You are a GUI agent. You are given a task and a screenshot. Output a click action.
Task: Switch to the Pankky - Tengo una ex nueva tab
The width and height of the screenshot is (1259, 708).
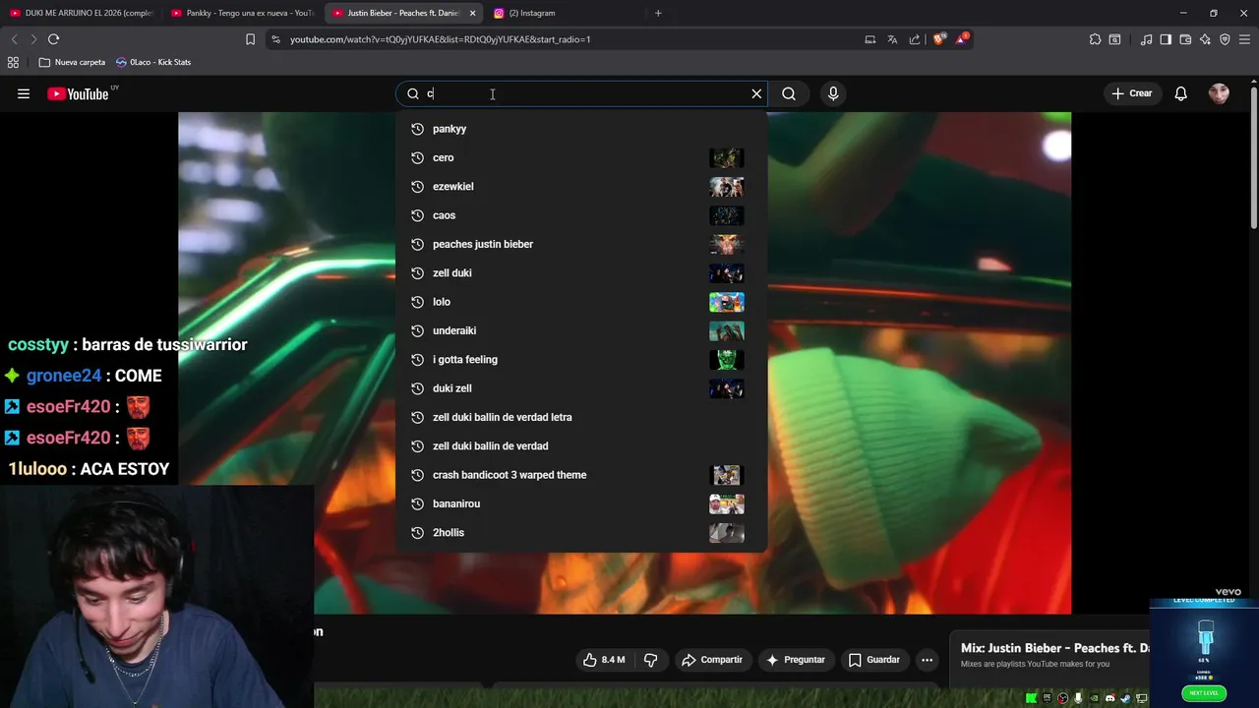click(243, 13)
